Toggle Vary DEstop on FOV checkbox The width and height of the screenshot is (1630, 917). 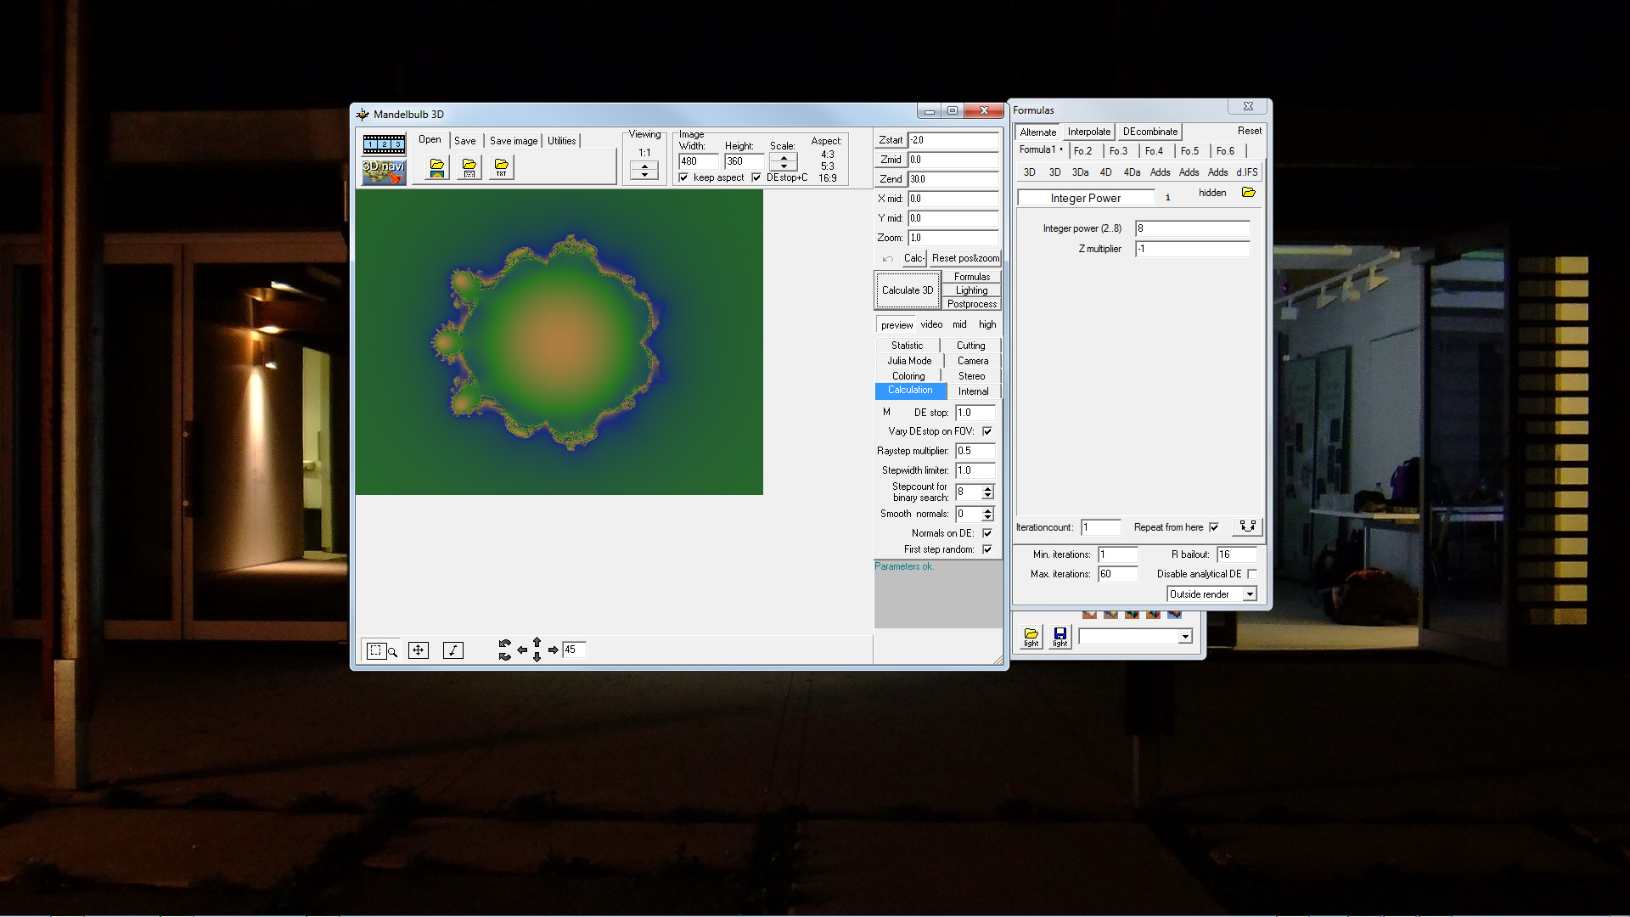pos(986,431)
